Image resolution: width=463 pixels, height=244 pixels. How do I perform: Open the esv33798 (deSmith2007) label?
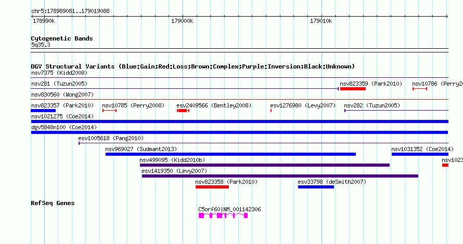[332, 182]
